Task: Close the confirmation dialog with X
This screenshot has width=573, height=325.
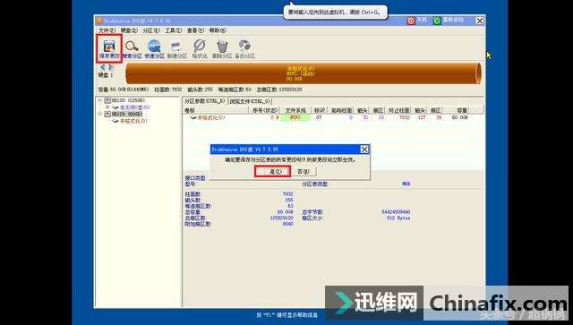Action: 364,150
